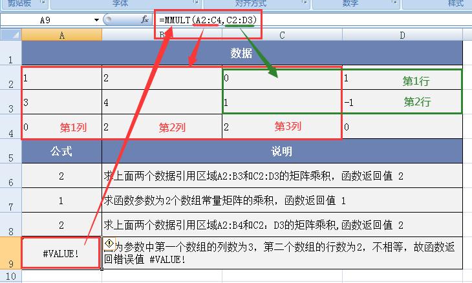Screen dimensions: 472x283
Task: Select row 10 header
Action: (10, 276)
